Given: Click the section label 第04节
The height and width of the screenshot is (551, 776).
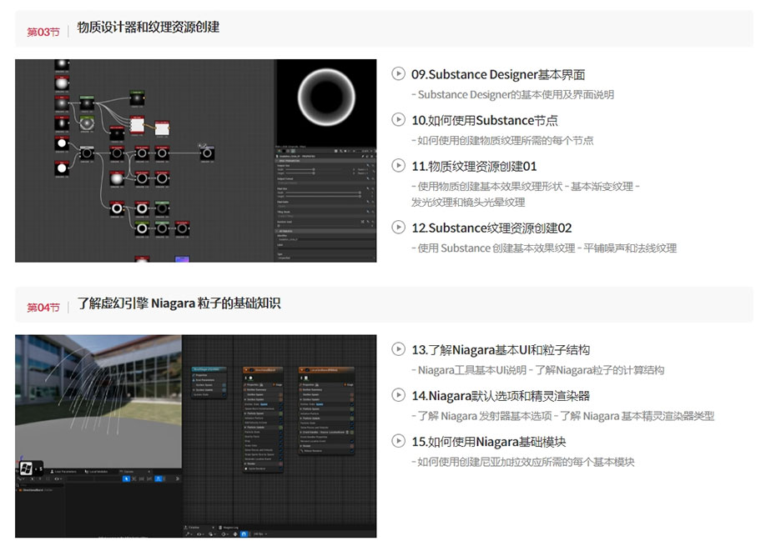Looking at the screenshot, I should 43,308.
